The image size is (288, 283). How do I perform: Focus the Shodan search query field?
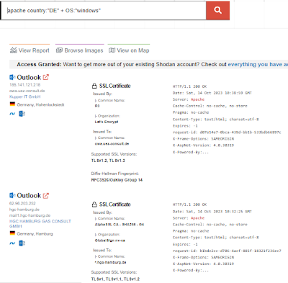104,10
